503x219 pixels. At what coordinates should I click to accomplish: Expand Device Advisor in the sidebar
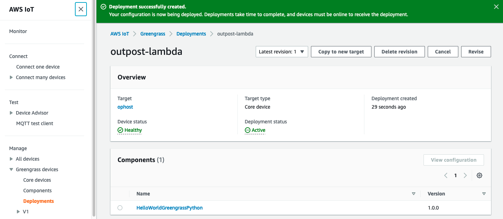tap(11, 113)
